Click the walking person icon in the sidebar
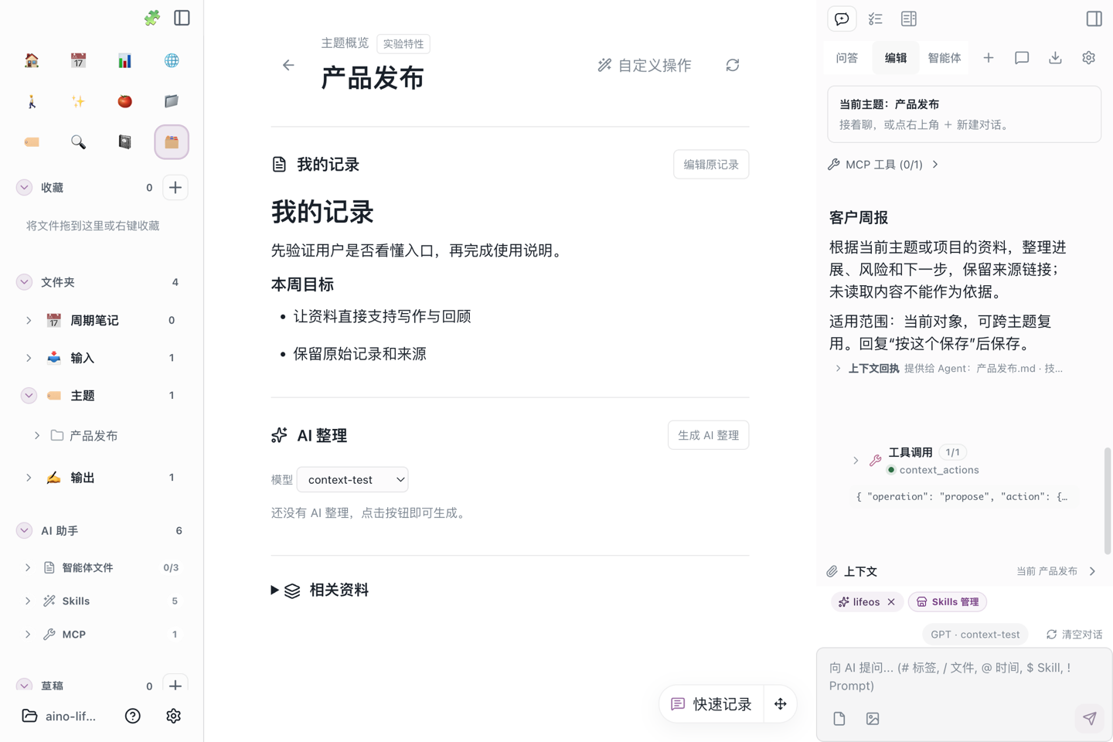Viewport: 1113px width, 742px height. click(32, 101)
